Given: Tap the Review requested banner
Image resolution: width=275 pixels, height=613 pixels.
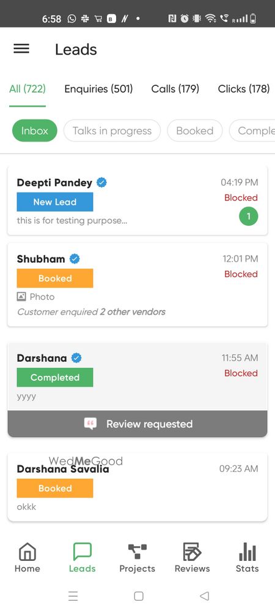Looking at the screenshot, I should 137,424.
